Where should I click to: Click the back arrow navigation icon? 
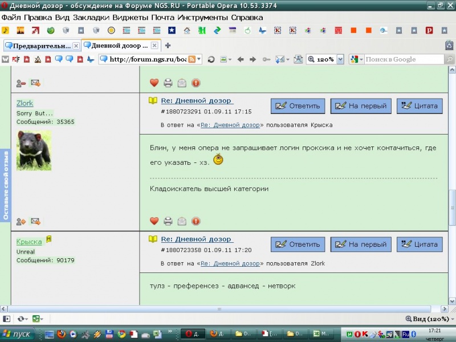click(241, 59)
